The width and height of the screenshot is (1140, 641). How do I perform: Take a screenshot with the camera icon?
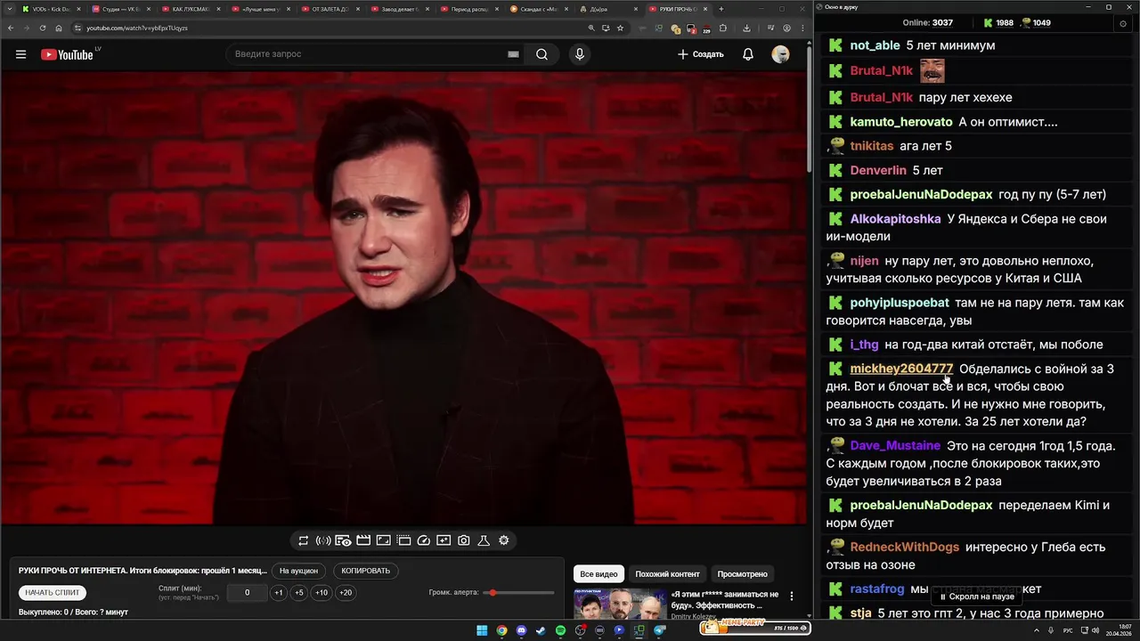tap(464, 540)
